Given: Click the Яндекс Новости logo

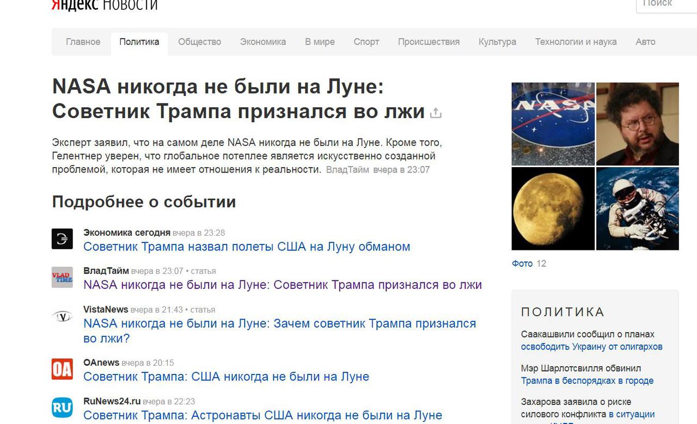Looking at the screenshot, I should [104, 5].
